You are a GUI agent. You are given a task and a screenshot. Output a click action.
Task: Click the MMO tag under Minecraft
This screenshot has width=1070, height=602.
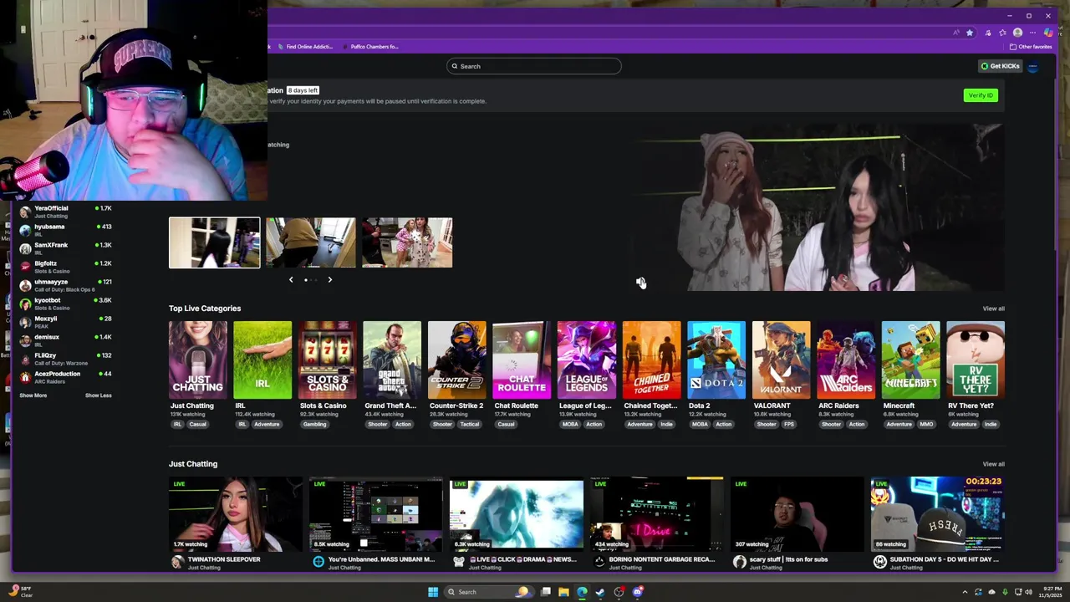click(x=926, y=424)
